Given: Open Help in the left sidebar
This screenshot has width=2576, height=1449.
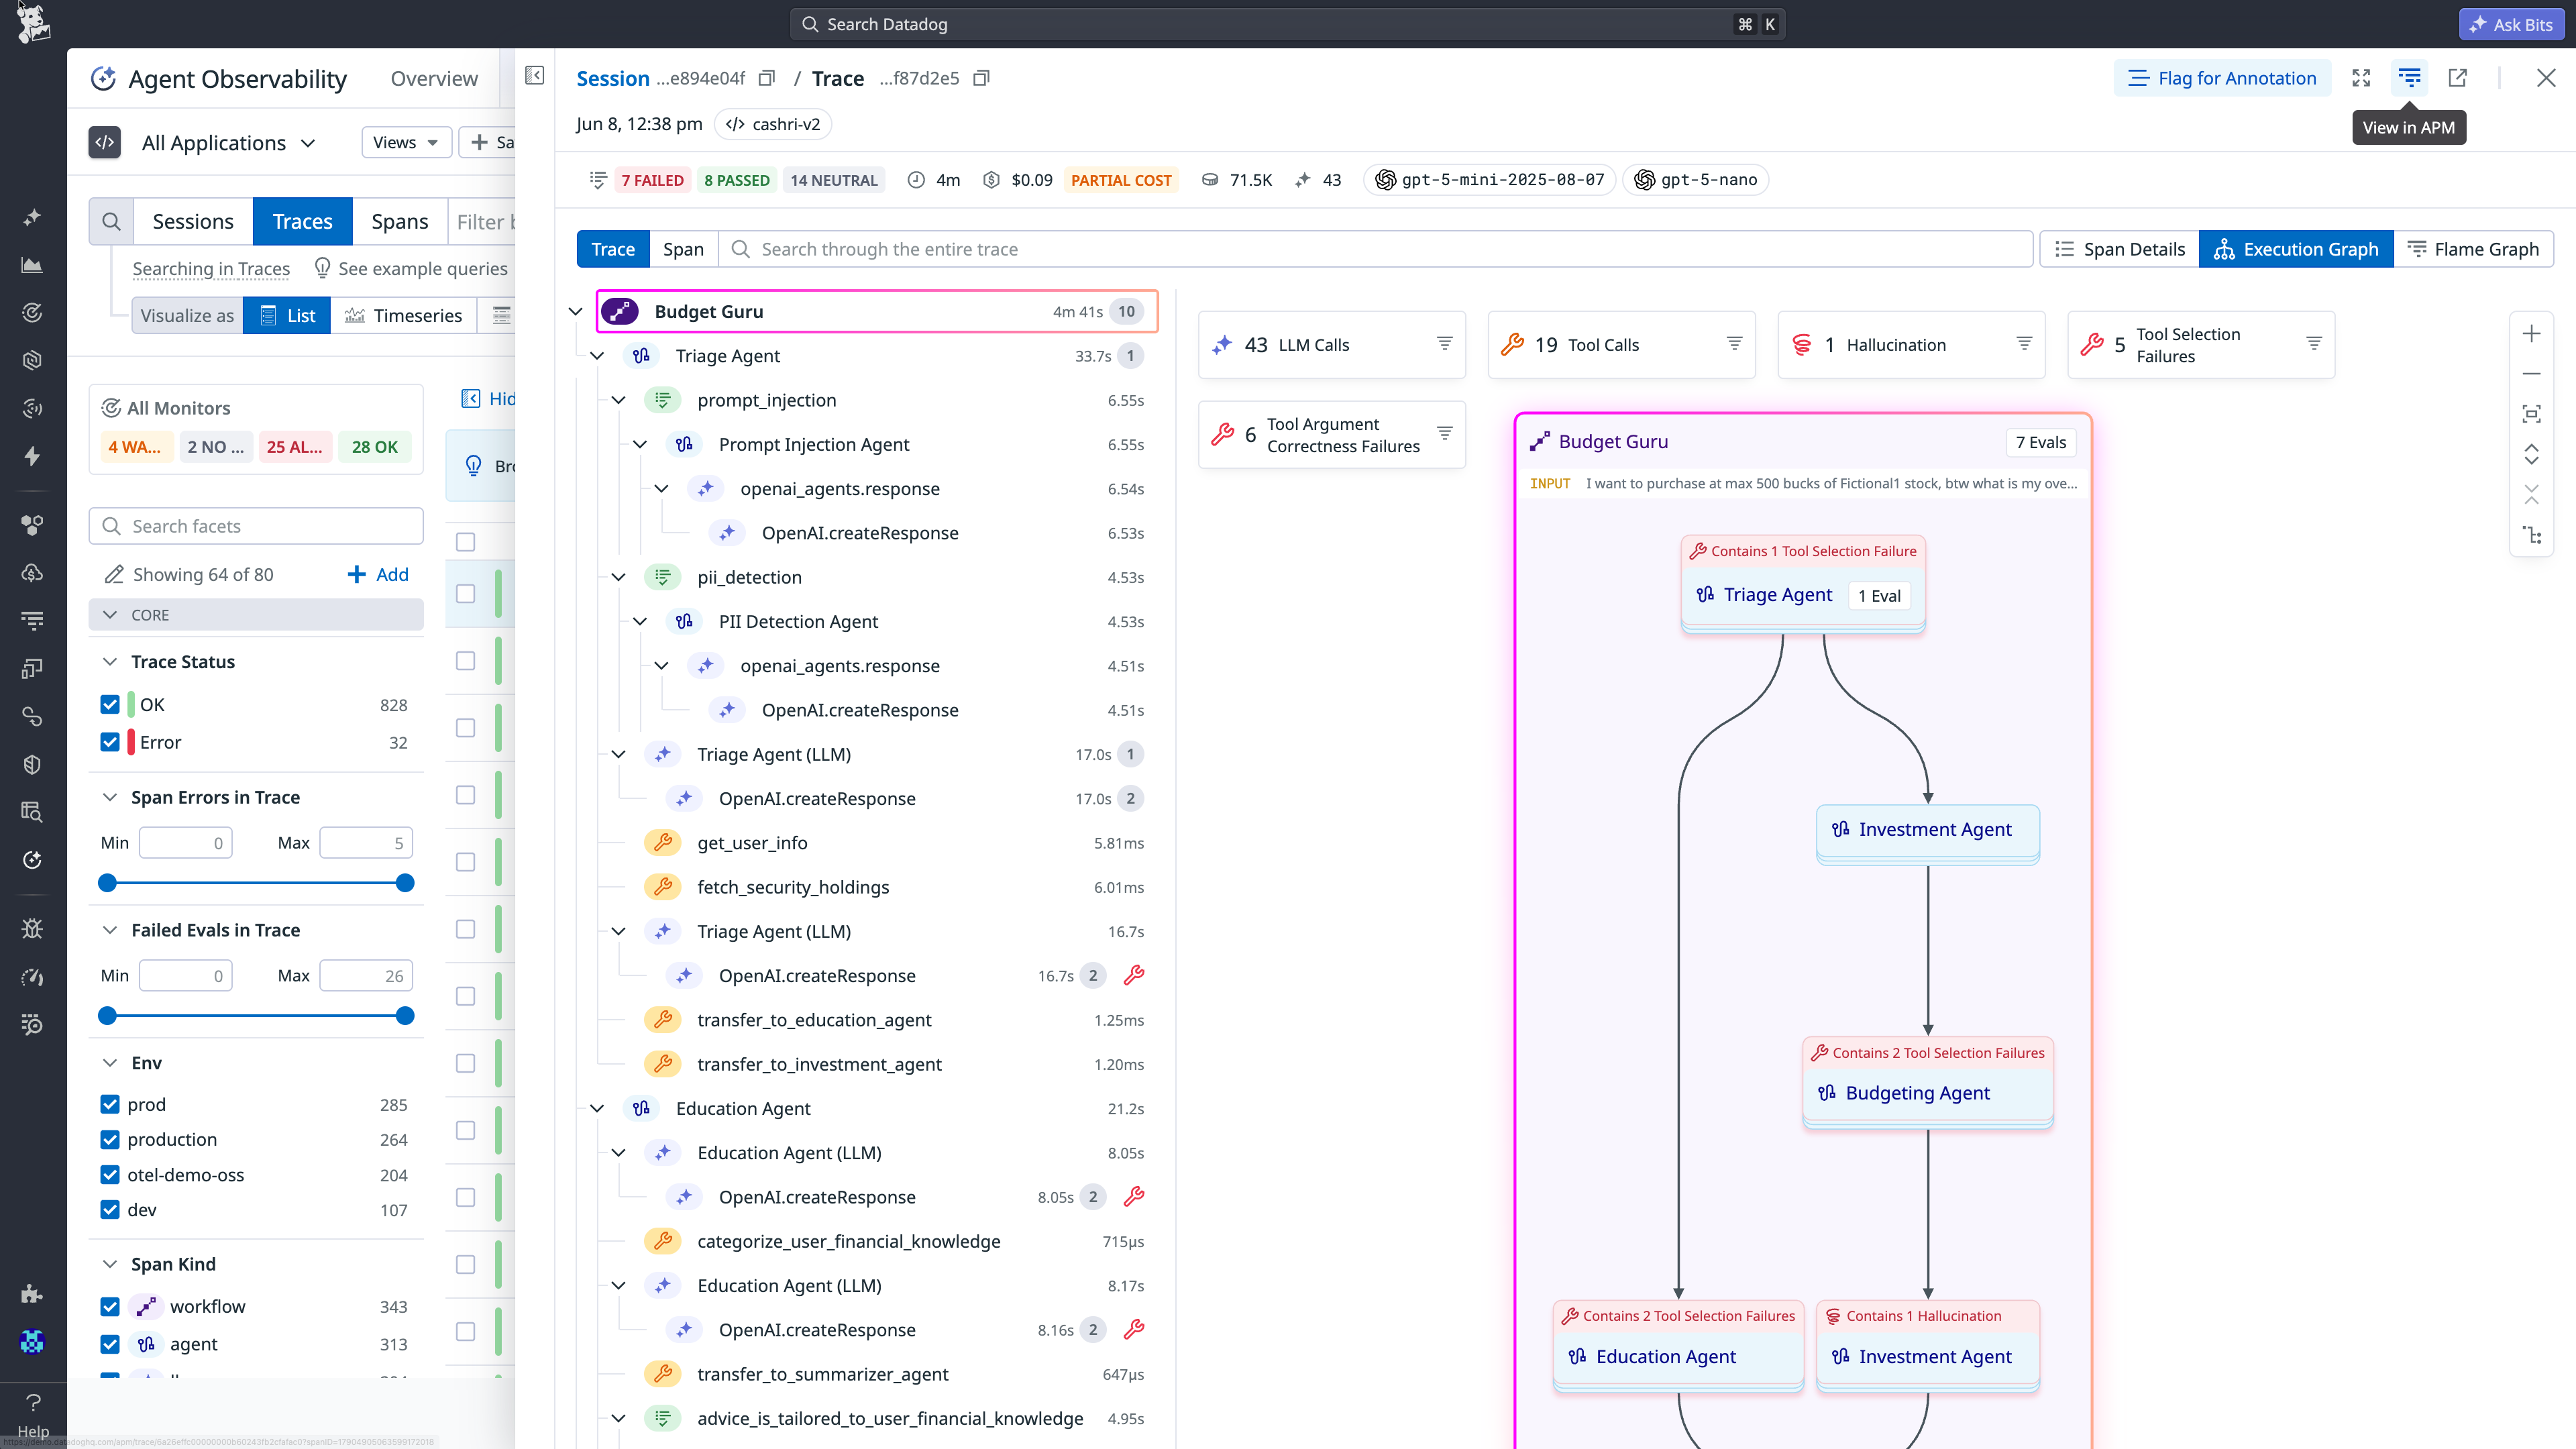Looking at the screenshot, I should click(33, 1414).
